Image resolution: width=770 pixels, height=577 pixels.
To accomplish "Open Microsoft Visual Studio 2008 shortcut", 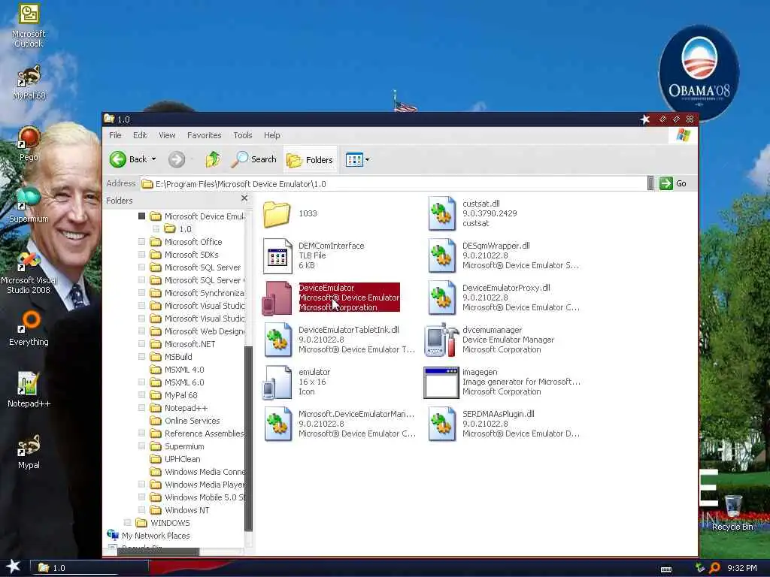I will (29, 273).
